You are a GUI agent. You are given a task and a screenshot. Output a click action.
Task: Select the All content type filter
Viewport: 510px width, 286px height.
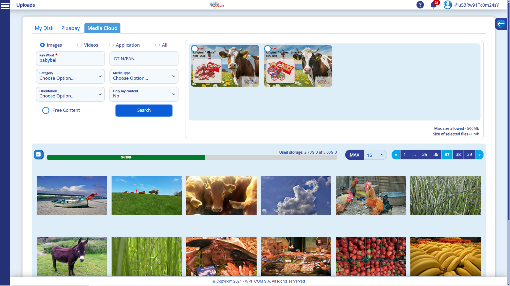click(x=158, y=45)
